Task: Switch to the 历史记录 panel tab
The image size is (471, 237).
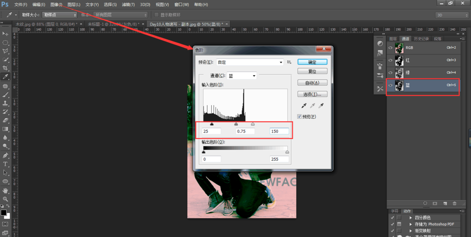Action: click(421, 39)
